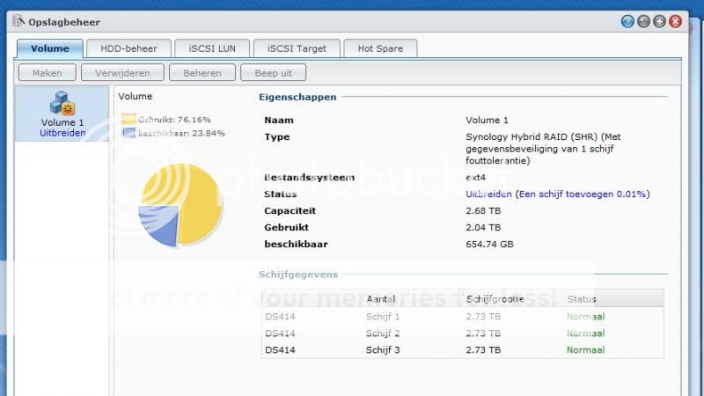The height and width of the screenshot is (396, 704).
Task: Click the Uitbreiden link under Volume 1
Action: point(62,133)
